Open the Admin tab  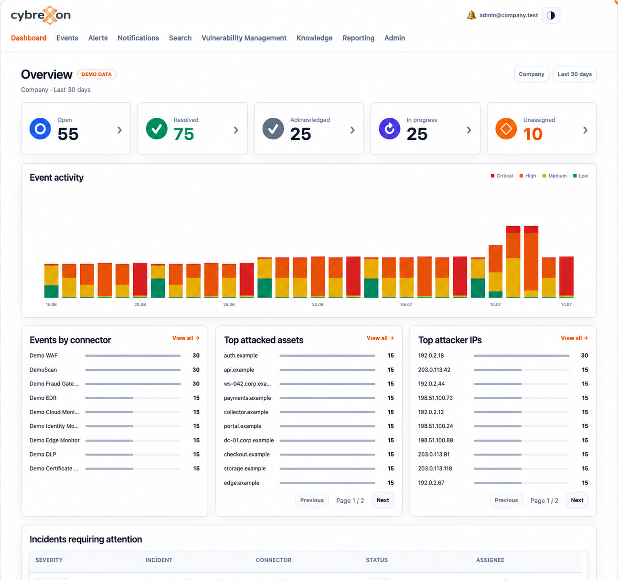(394, 38)
